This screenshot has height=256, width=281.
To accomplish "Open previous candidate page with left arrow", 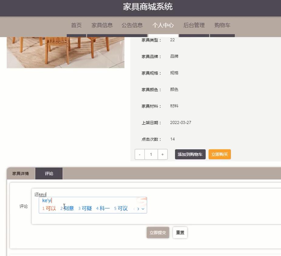I will pyautogui.click(x=134, y=209).
